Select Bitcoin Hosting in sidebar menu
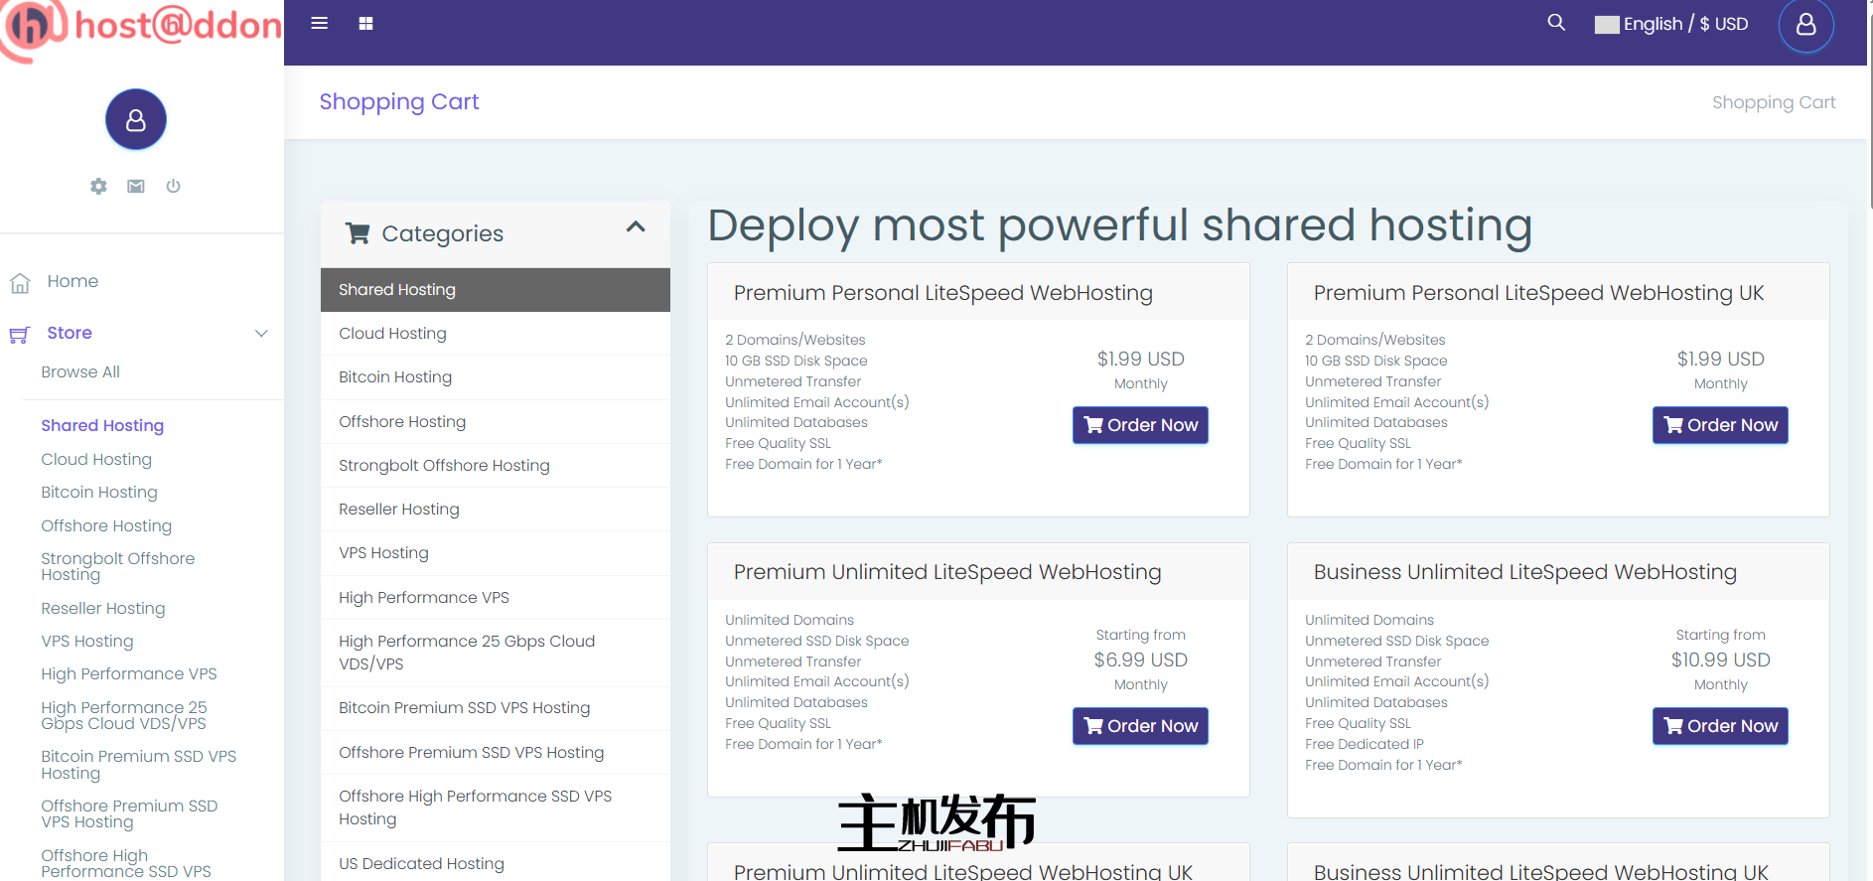Screen dimensions: 1873x881 point(99,492)
